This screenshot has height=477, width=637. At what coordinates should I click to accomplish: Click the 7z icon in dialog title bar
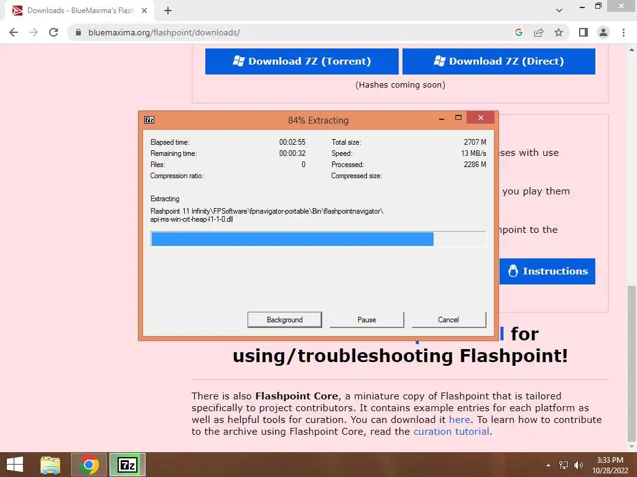coord(149,120)
